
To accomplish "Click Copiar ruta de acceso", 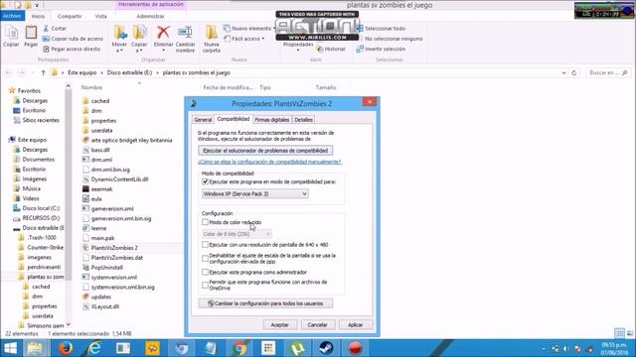I will 73,39.
